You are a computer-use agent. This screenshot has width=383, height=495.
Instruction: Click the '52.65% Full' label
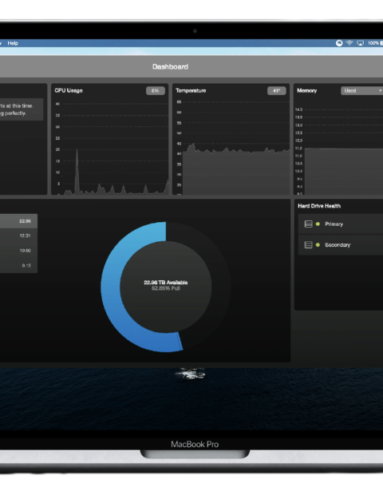click(166, 288)
